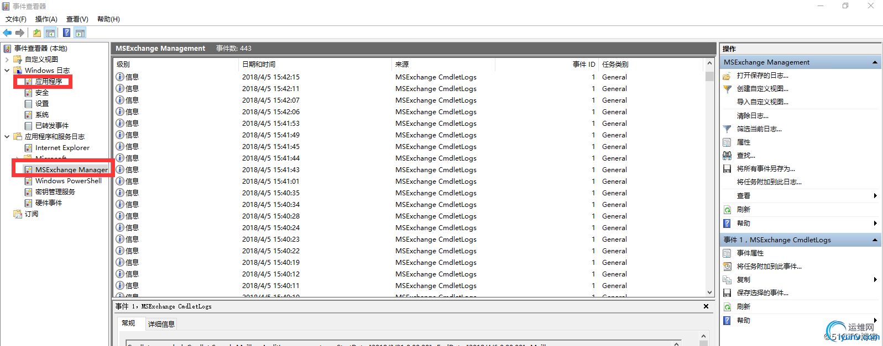Click the event list scrollbar down arrow
This screenshot has width=883, height=346.
pyautogui.click(x=710, y=292)
